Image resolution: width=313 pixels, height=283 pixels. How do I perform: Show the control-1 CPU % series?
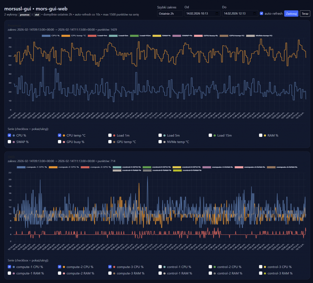click(160, 267)
